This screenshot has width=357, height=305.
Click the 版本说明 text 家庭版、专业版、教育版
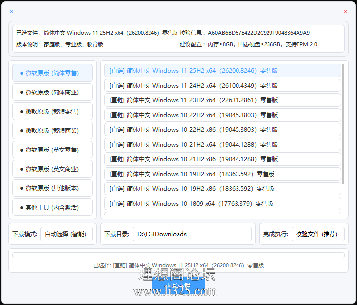point(74,44)
